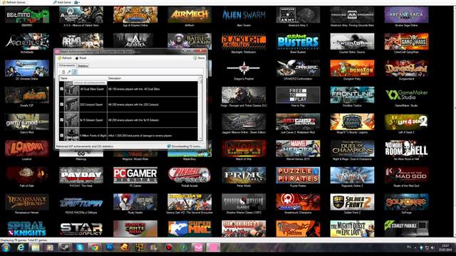Select the Mighty Quest for Epic Loot tile
This screenshot has height=256, width=456.
[352, 229]
